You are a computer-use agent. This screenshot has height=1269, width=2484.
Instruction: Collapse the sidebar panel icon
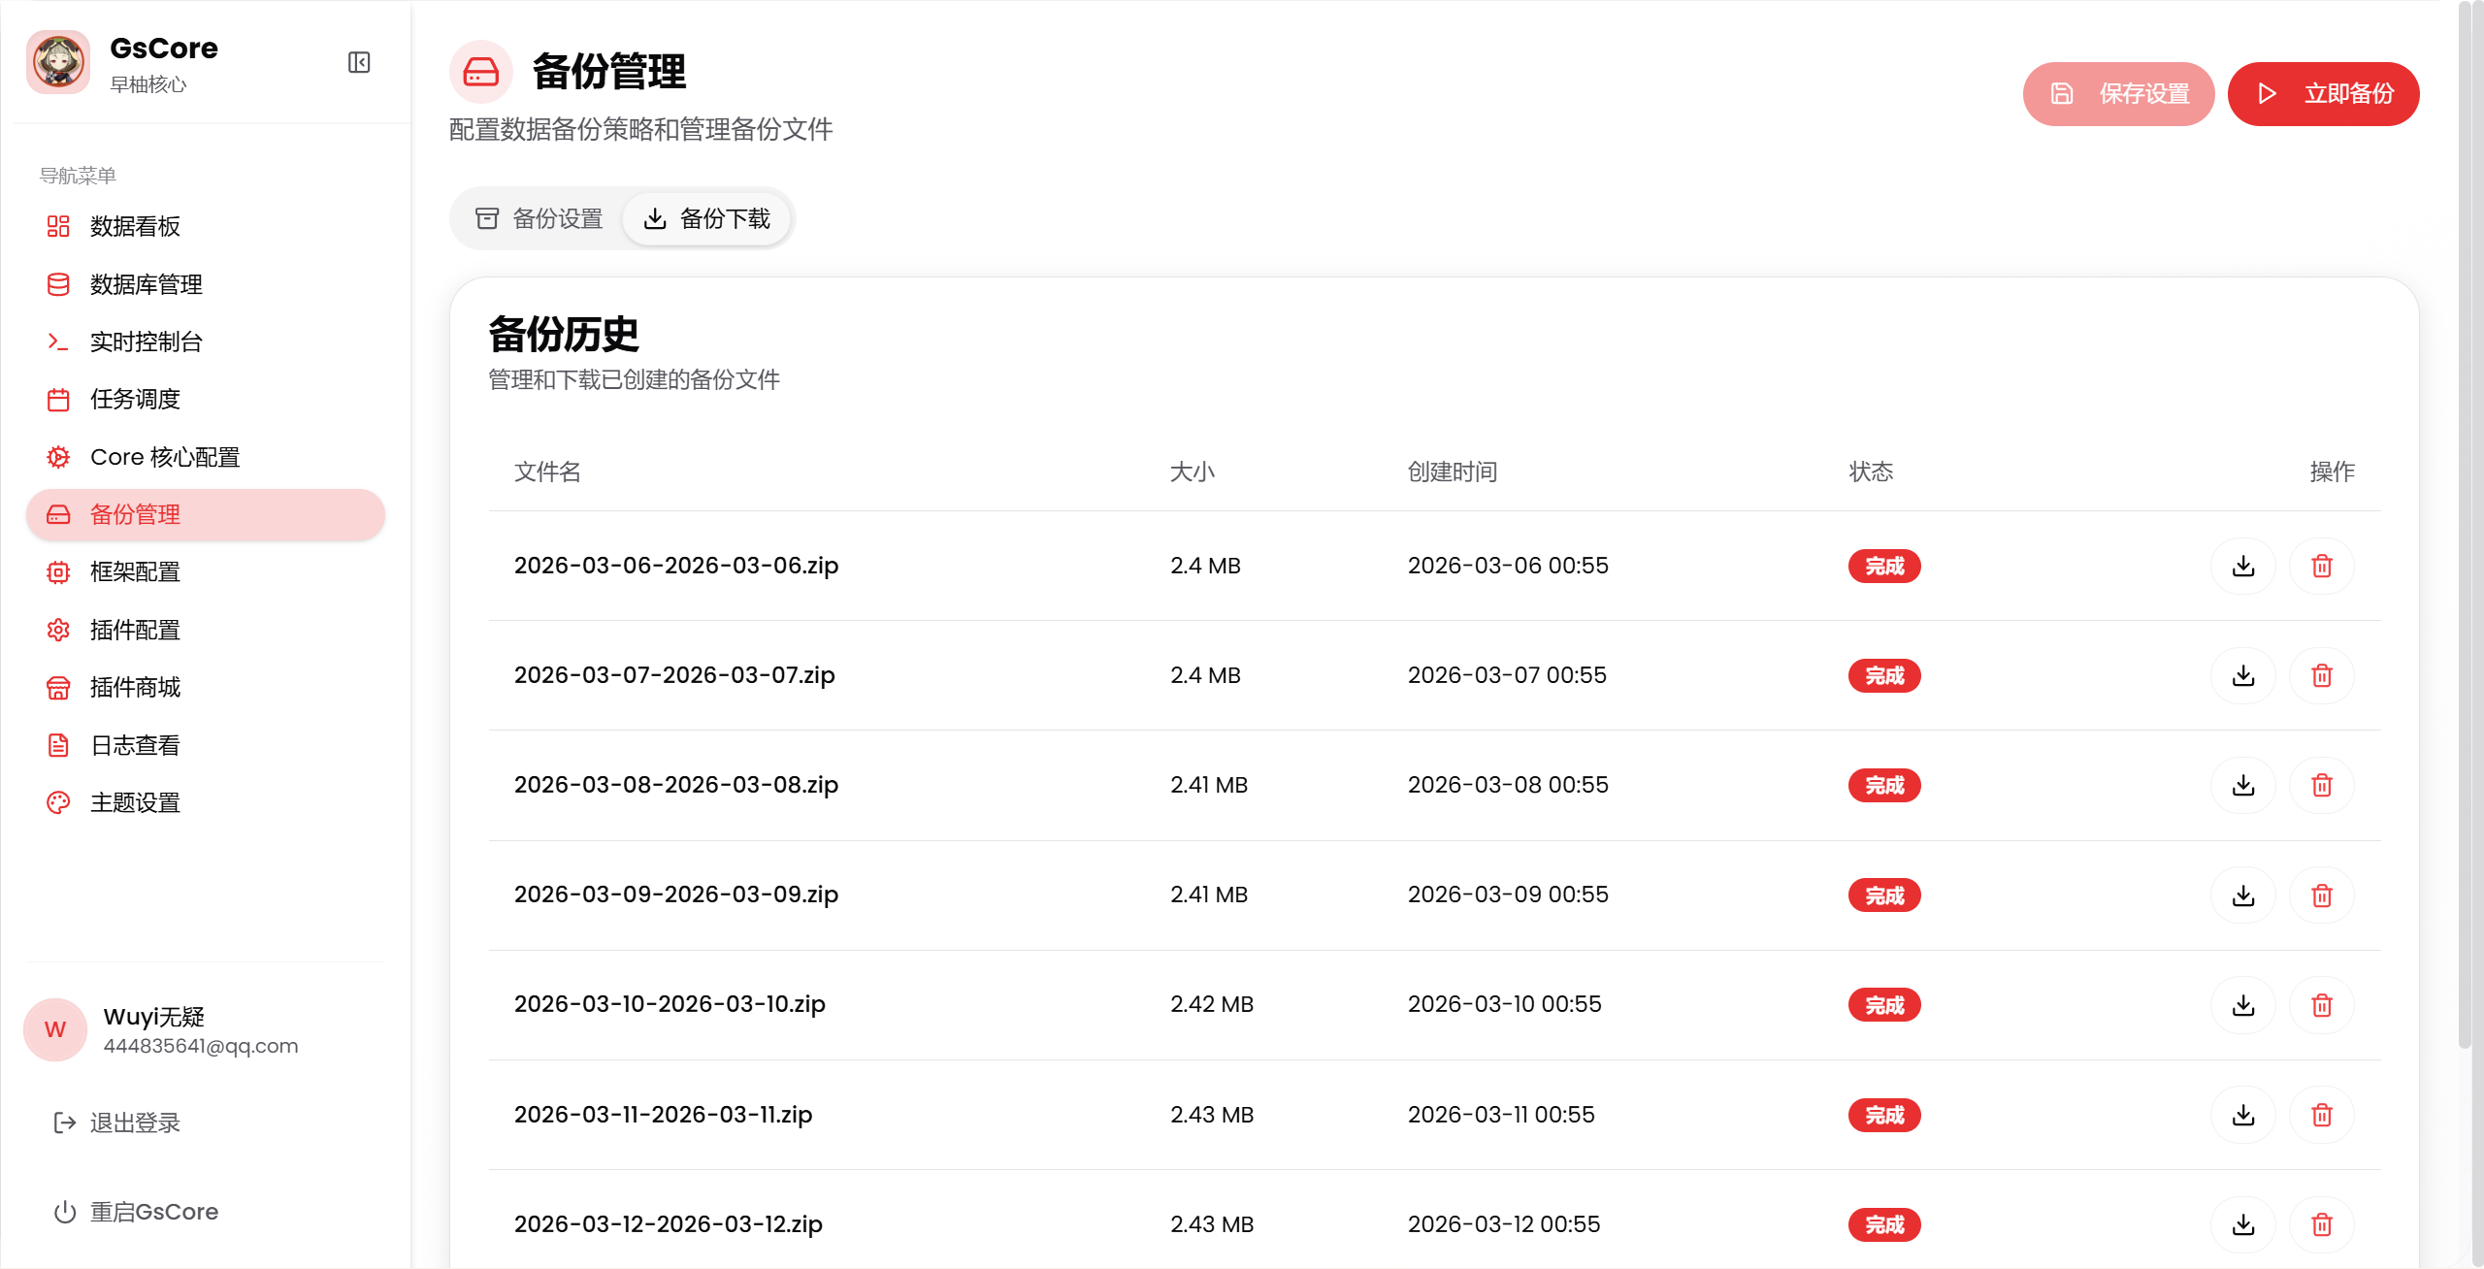click(359, 63)
